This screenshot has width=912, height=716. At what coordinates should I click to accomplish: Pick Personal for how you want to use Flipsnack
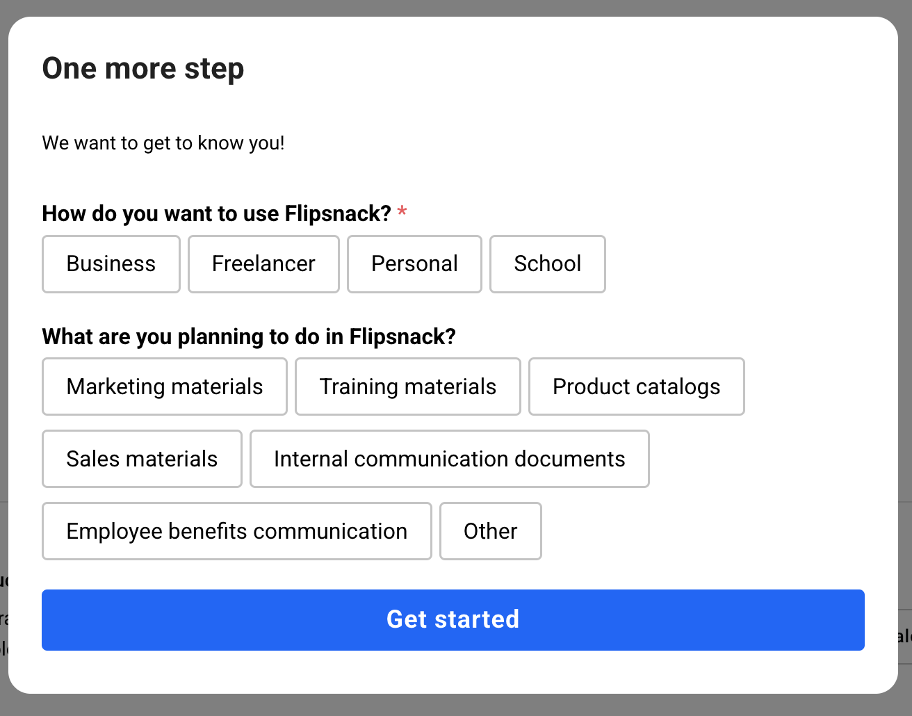point(414,264)
